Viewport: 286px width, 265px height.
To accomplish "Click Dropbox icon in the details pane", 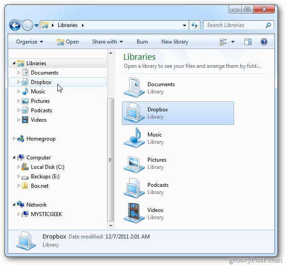I will (26, 241).
